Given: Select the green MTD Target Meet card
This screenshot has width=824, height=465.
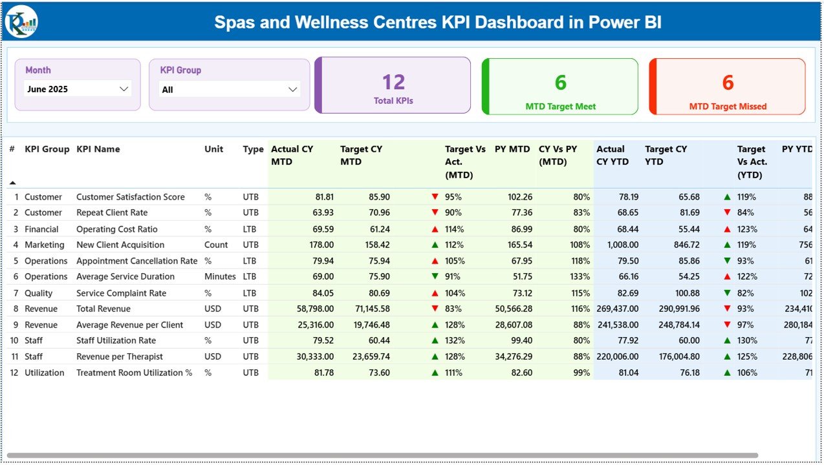Looking at the screenshot, I should point(559,85).
